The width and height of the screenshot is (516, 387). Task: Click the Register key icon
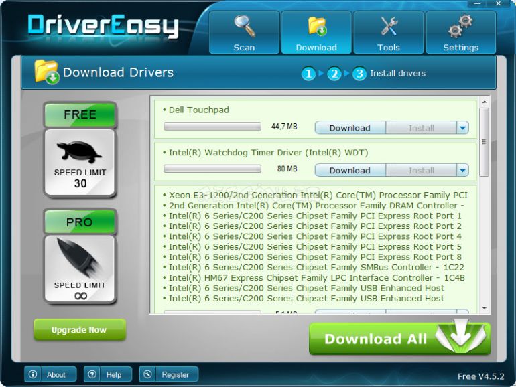147,374
